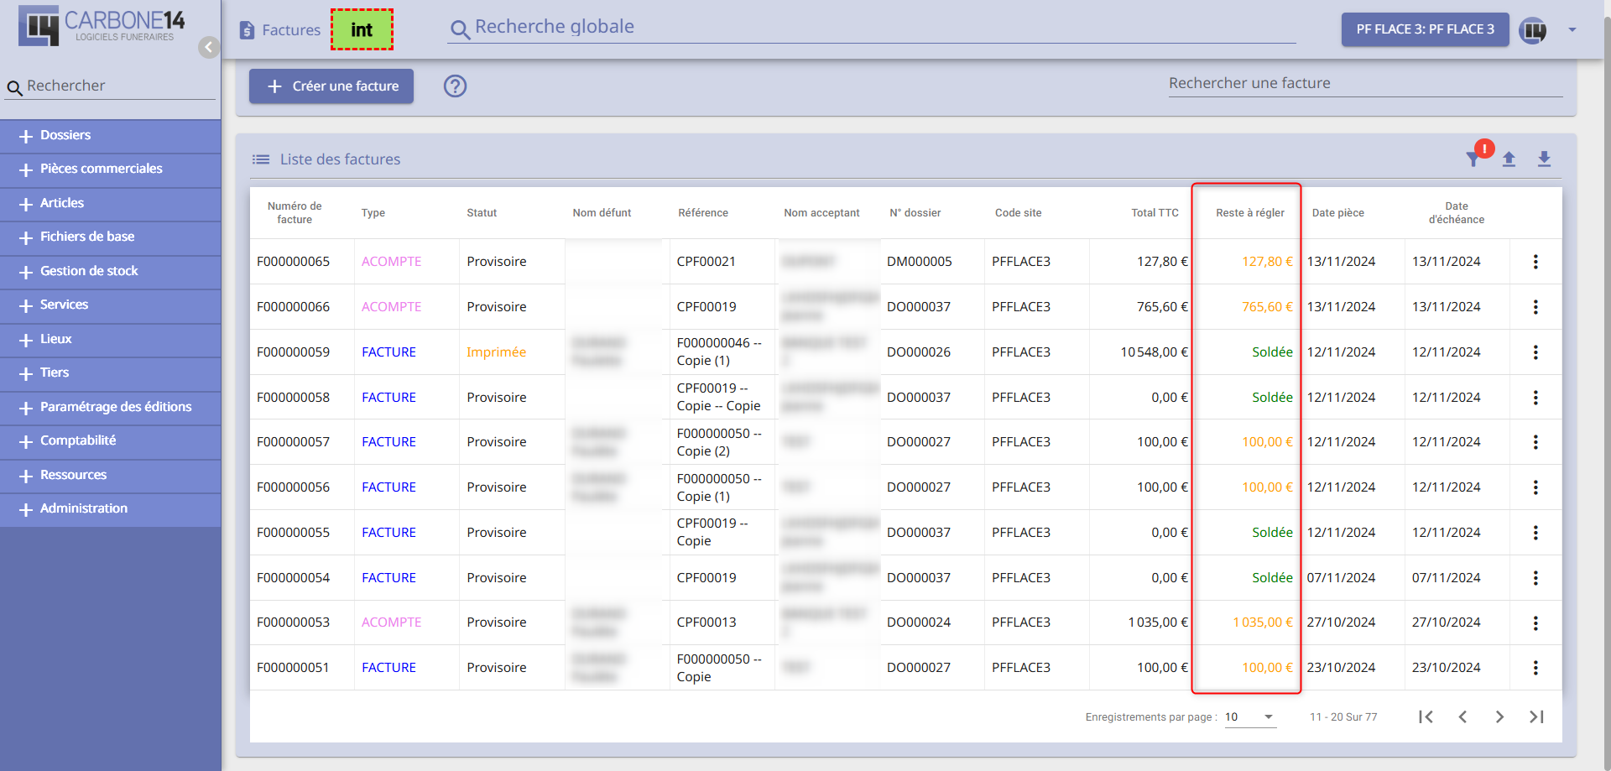Sort by Date pièce column header
Screen dimensions: 1611x771
(x=1337, y=213)
